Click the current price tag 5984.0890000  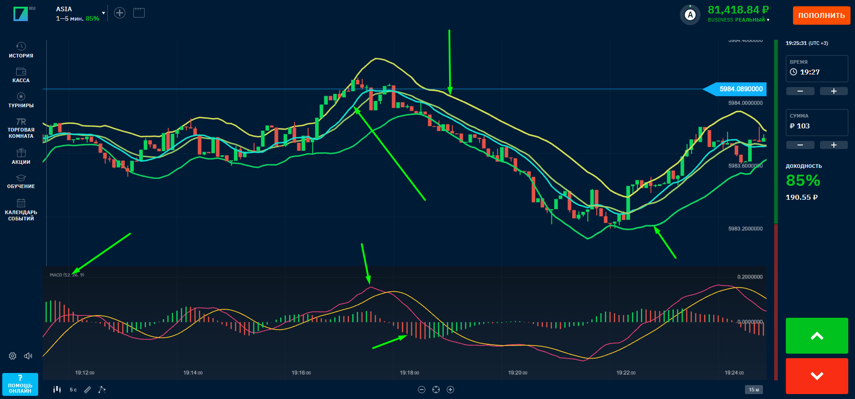tap(735, 89)
